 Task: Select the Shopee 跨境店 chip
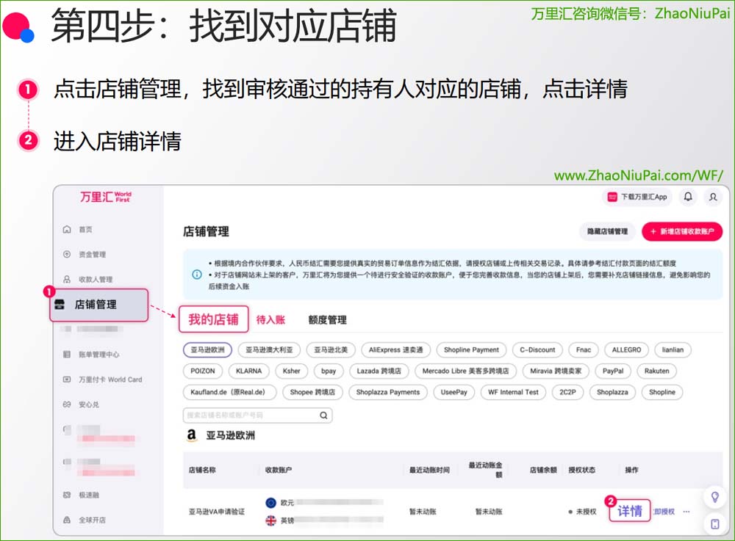pyautogui.click(x=312, y=392)
